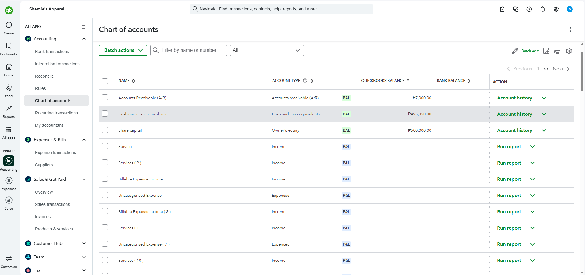Open the help question mark icon
Image resolution: width=585 pixels, height=275 pixels.
tap(529, 9)
